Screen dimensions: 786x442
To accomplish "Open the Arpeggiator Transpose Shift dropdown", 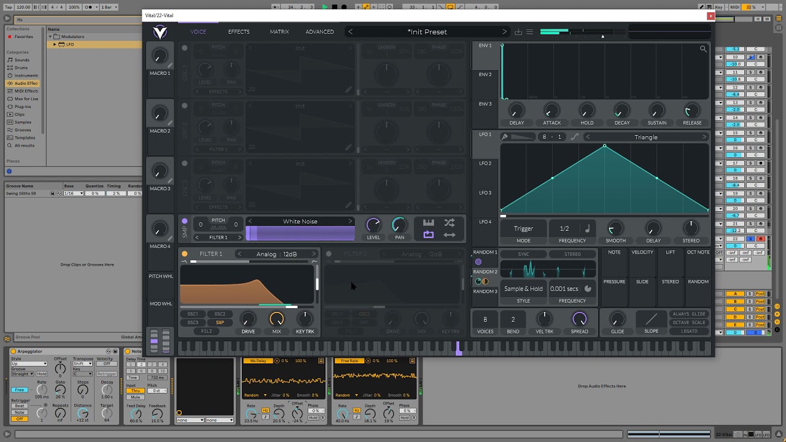I will click(x=82, y=363).
